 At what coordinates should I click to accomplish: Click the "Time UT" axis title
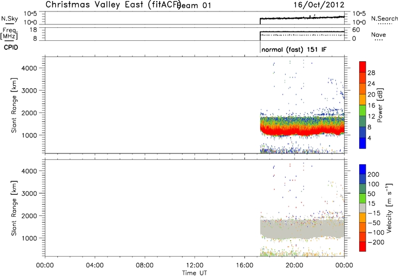click(x=195, y=273)
